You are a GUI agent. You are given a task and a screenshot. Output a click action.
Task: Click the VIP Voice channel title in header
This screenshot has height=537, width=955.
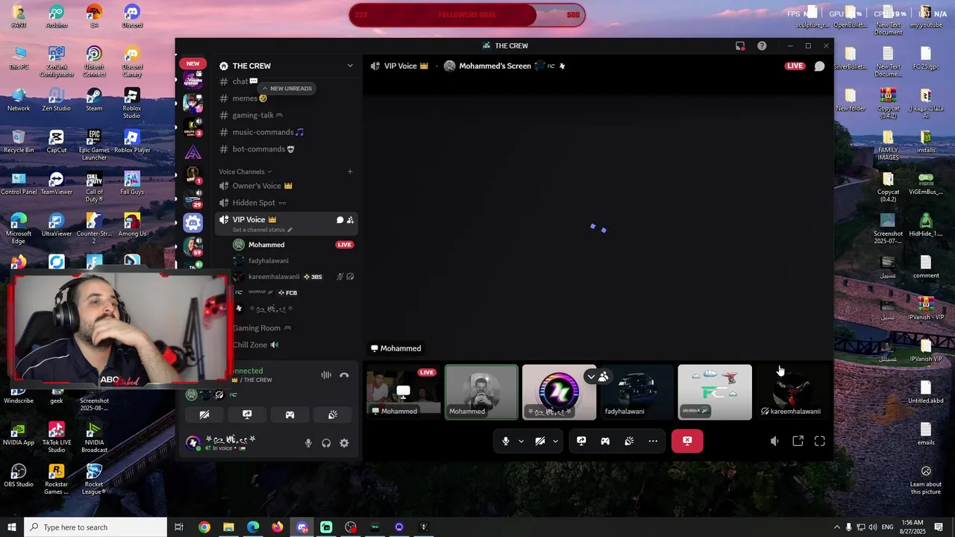tap(400, 66)
